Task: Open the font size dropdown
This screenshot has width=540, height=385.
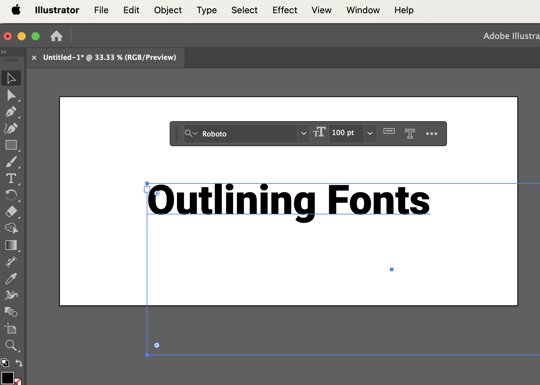Action: point(370,134)
